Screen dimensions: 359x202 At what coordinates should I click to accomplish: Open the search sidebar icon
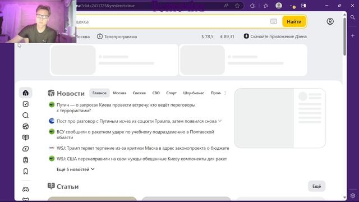pos(26,115)
